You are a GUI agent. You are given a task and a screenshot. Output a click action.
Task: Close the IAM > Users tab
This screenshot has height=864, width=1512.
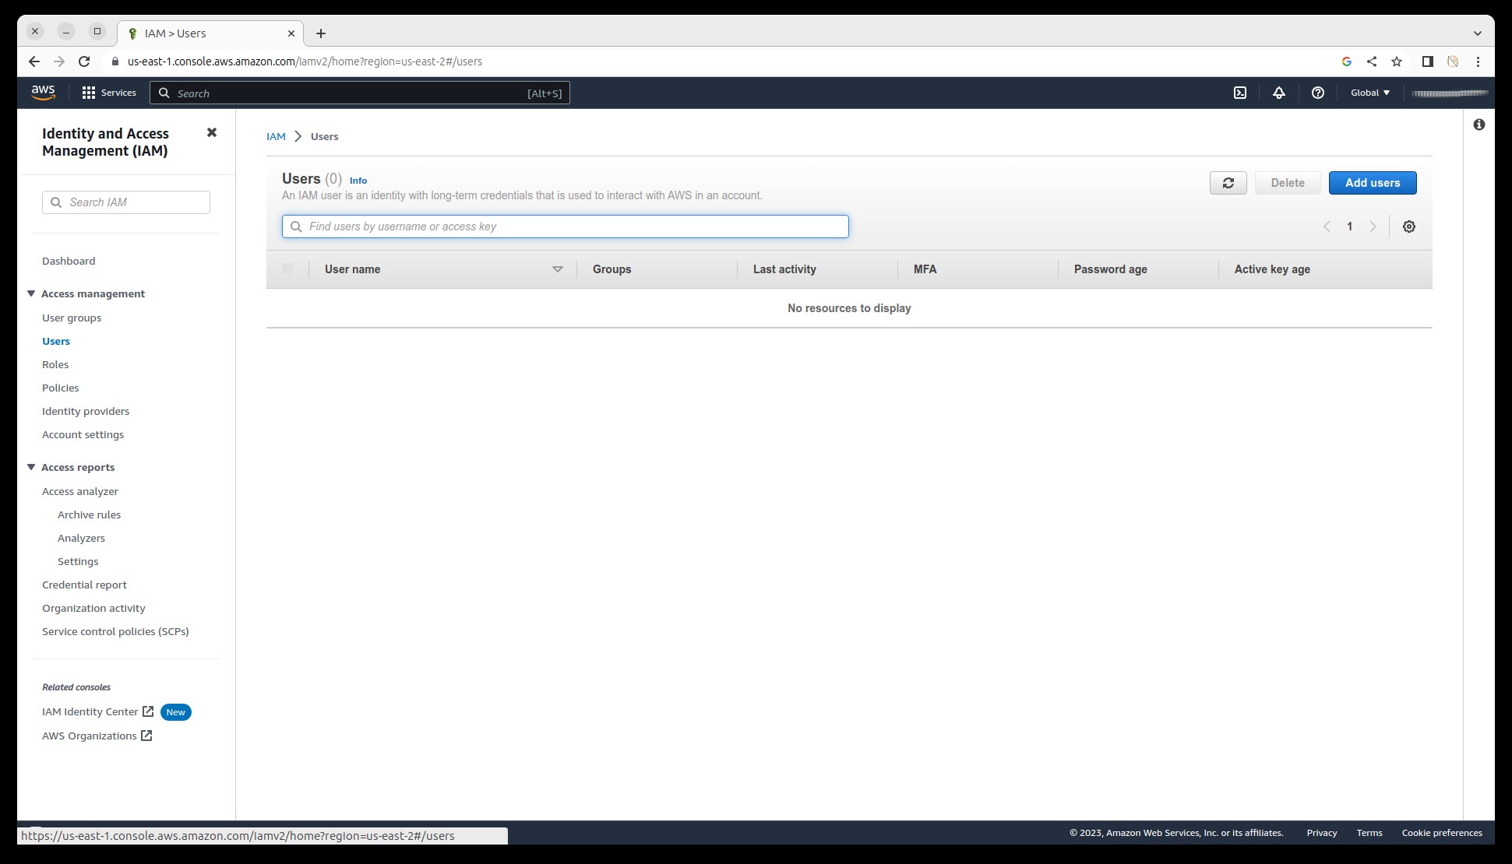pyautogui.click(x=291, y=33)
